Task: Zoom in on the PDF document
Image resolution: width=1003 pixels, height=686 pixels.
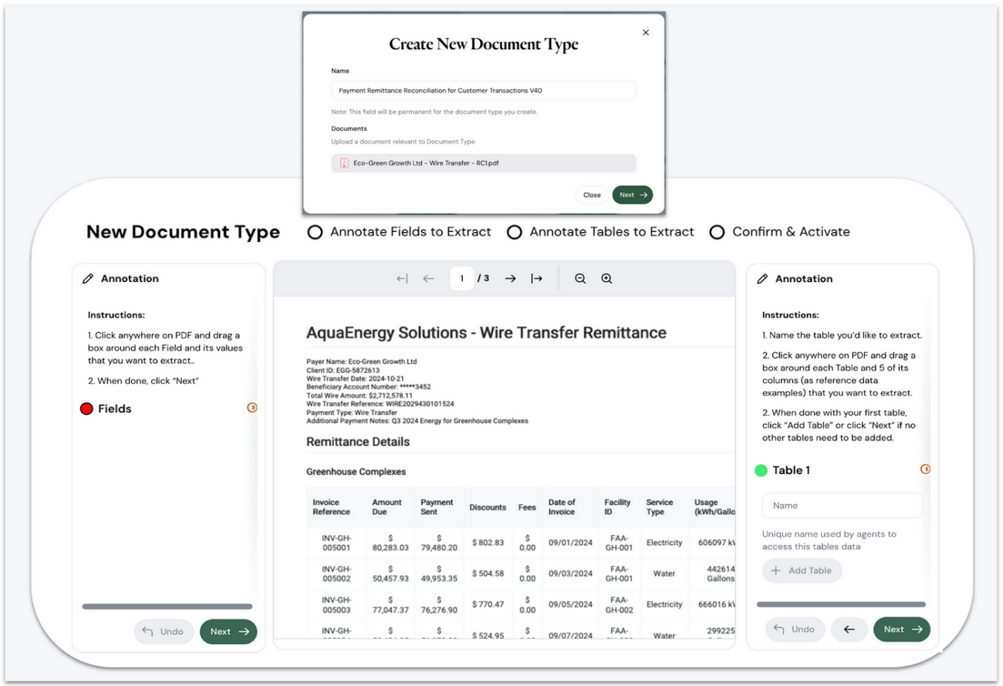Action: (x=606, y=278)
